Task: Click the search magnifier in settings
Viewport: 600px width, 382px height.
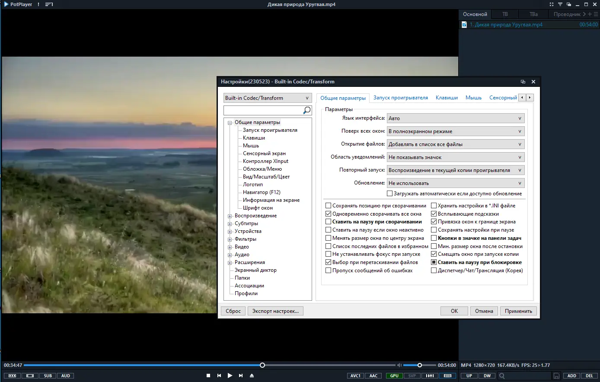Action: pyautogui.click(x=306, y=110)
